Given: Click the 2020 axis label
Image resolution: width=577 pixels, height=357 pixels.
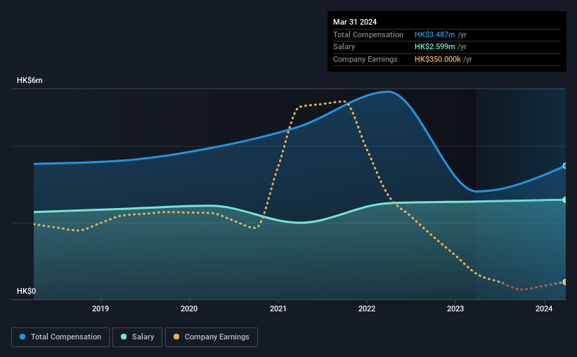Looking at the screenshot, I should (x=189, y=309).
